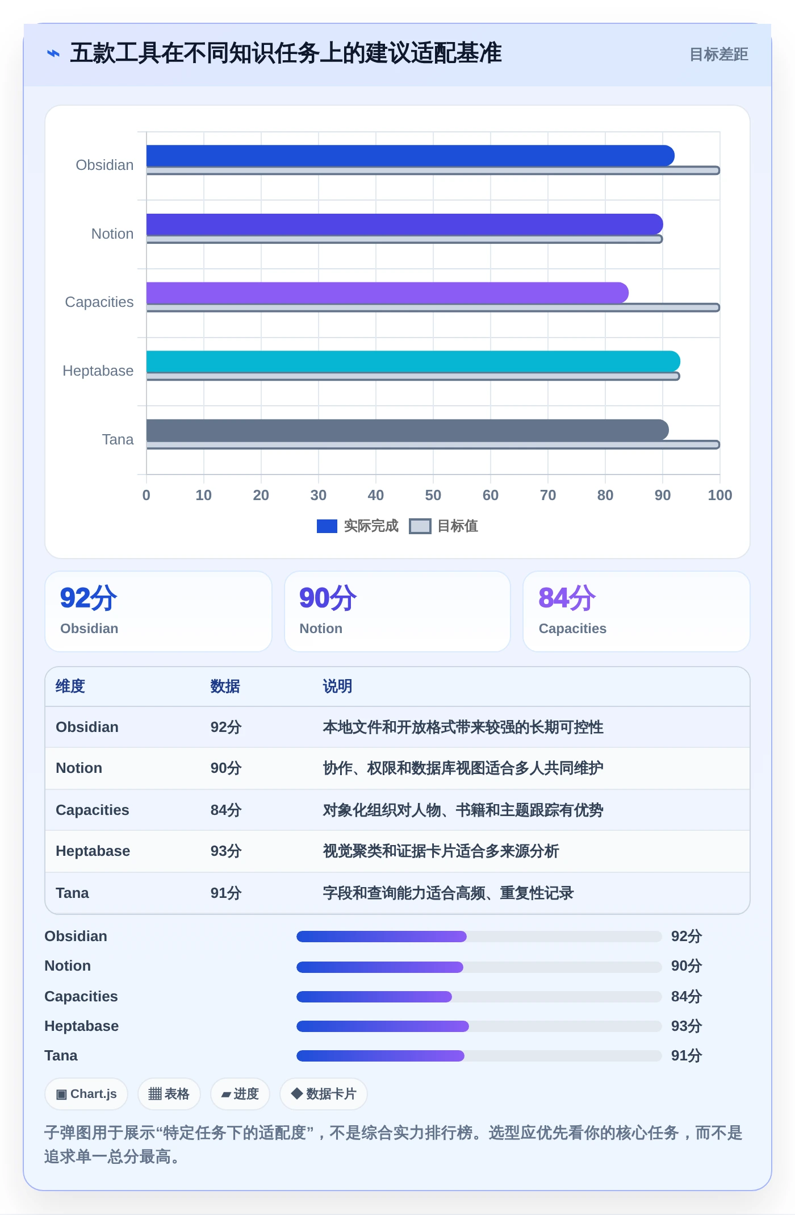Open the 90分 Notion score card
This screenshot has width=795, height=1215.
pyautogui.click(x=397, y=611)
